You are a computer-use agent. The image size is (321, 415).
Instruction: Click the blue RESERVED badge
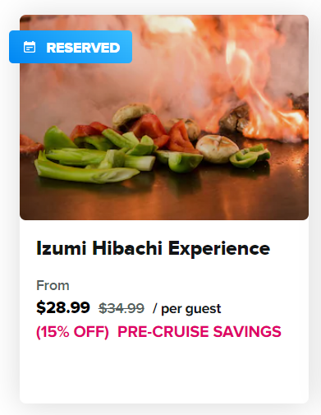point(71,47)
